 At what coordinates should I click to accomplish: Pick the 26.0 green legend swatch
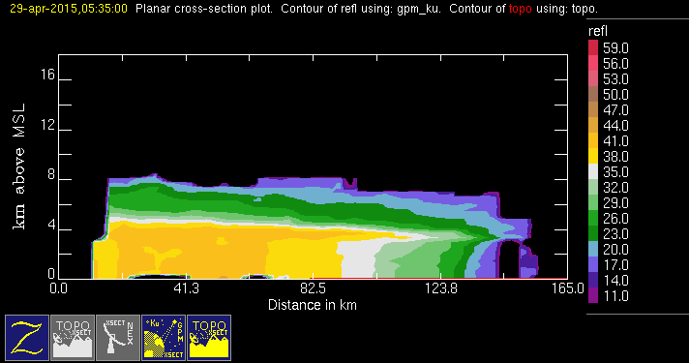pyautogui.click(x=593, y=218)
